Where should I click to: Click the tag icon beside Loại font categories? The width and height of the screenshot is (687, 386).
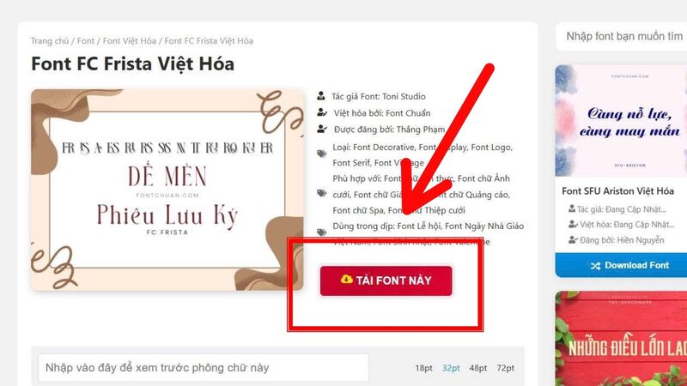click(322, 154)
